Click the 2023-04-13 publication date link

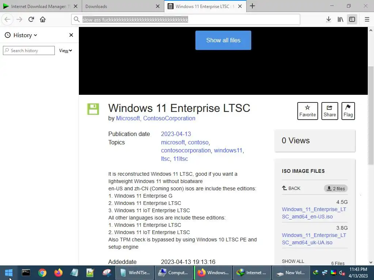click(x=176, y=134)
